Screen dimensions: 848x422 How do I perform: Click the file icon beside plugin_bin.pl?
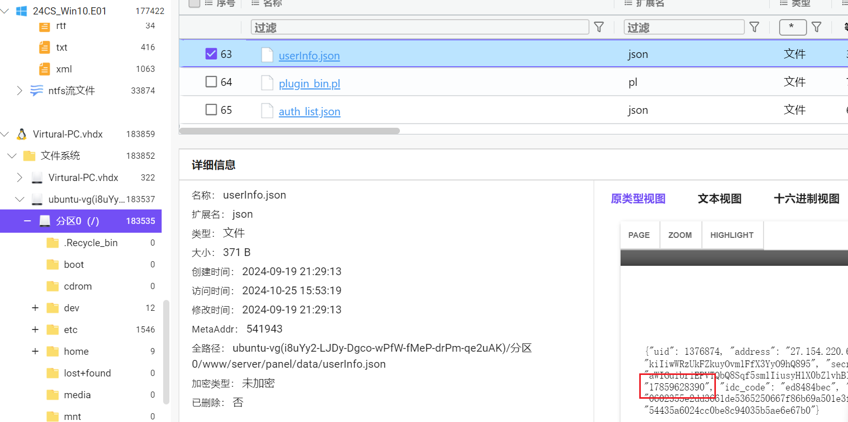[267, 83]
